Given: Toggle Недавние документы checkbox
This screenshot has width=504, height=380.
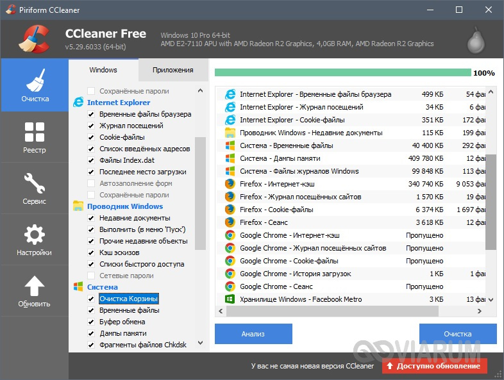Looking at the screenshot, I should pyautogui.click(x=91, y=218).
